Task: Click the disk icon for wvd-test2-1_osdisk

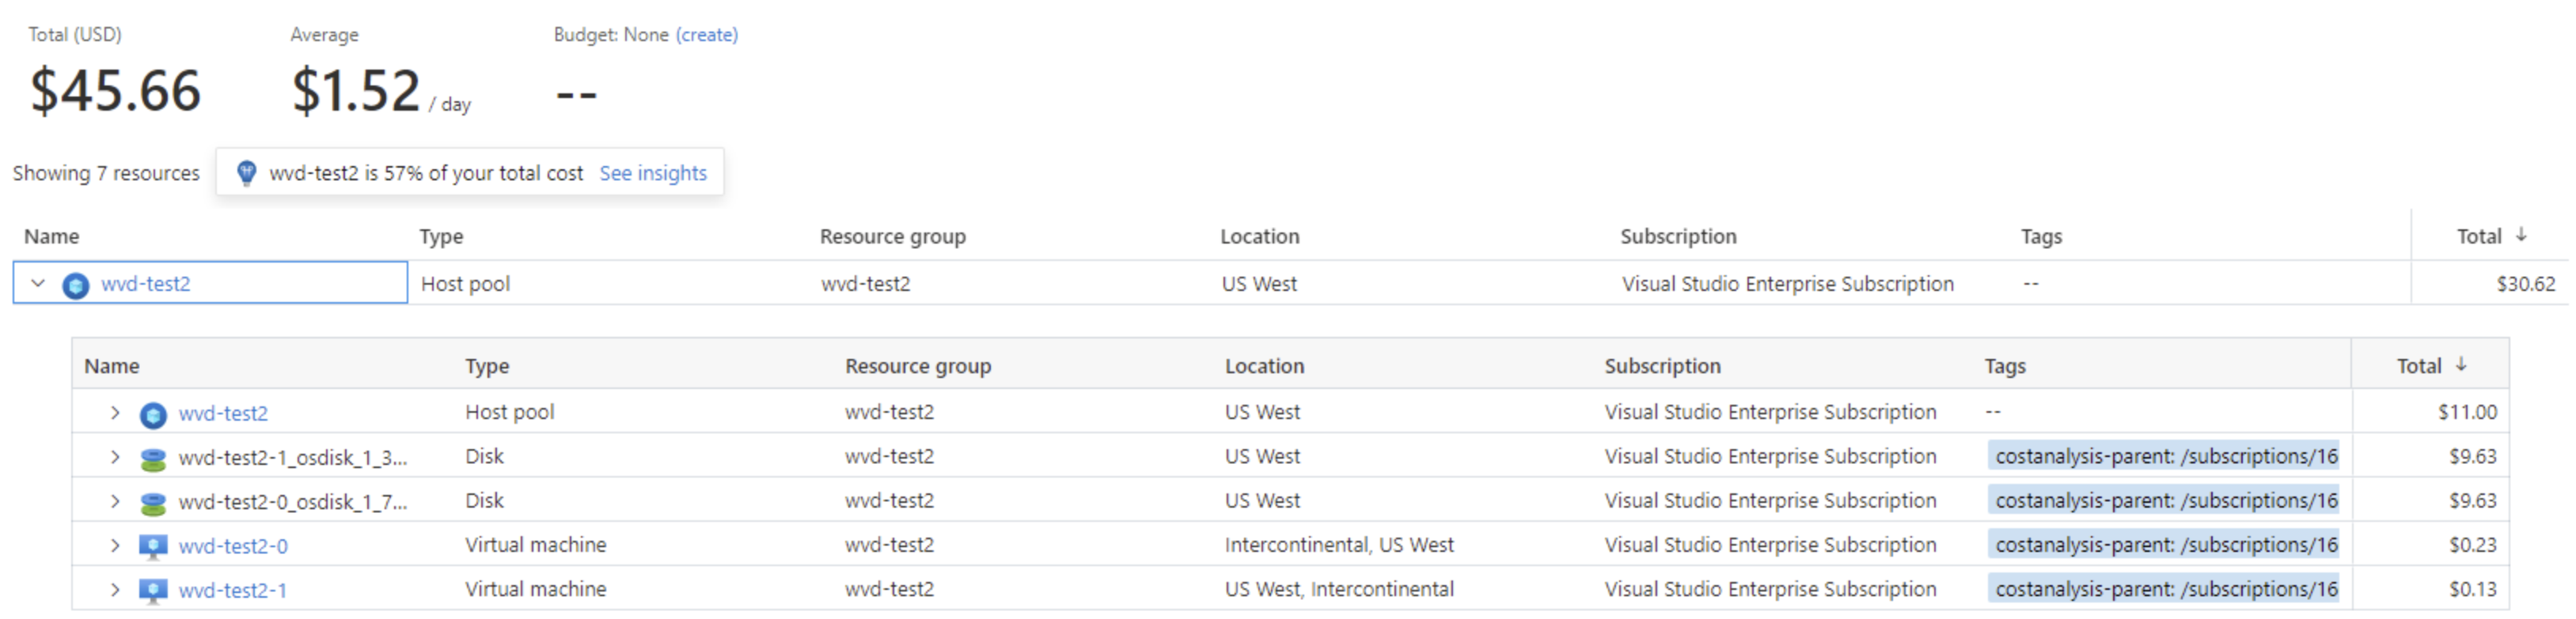Action: [153, 459]
